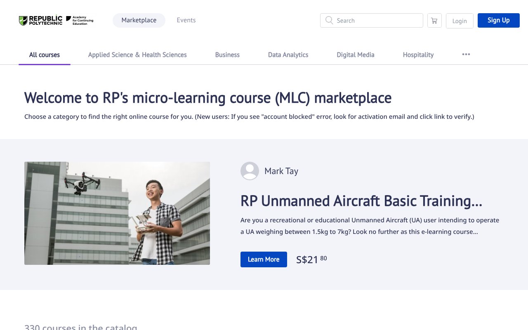This screenshot has width=528, height=330.
Task: Click Mark Tay's avatar icon
Action: tap(250, 171)
